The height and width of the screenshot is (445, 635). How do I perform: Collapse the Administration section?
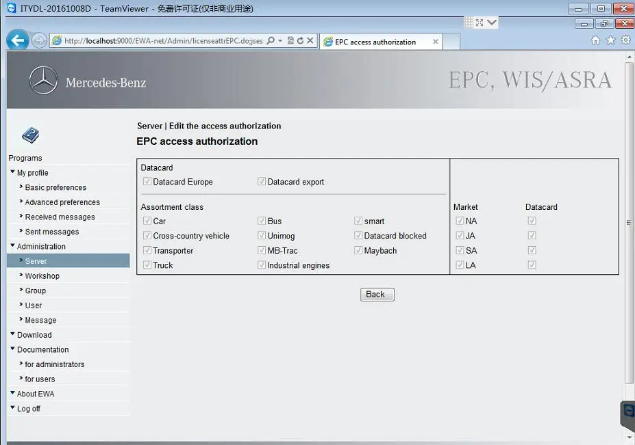pyautogui.click(x=12, y=245)
